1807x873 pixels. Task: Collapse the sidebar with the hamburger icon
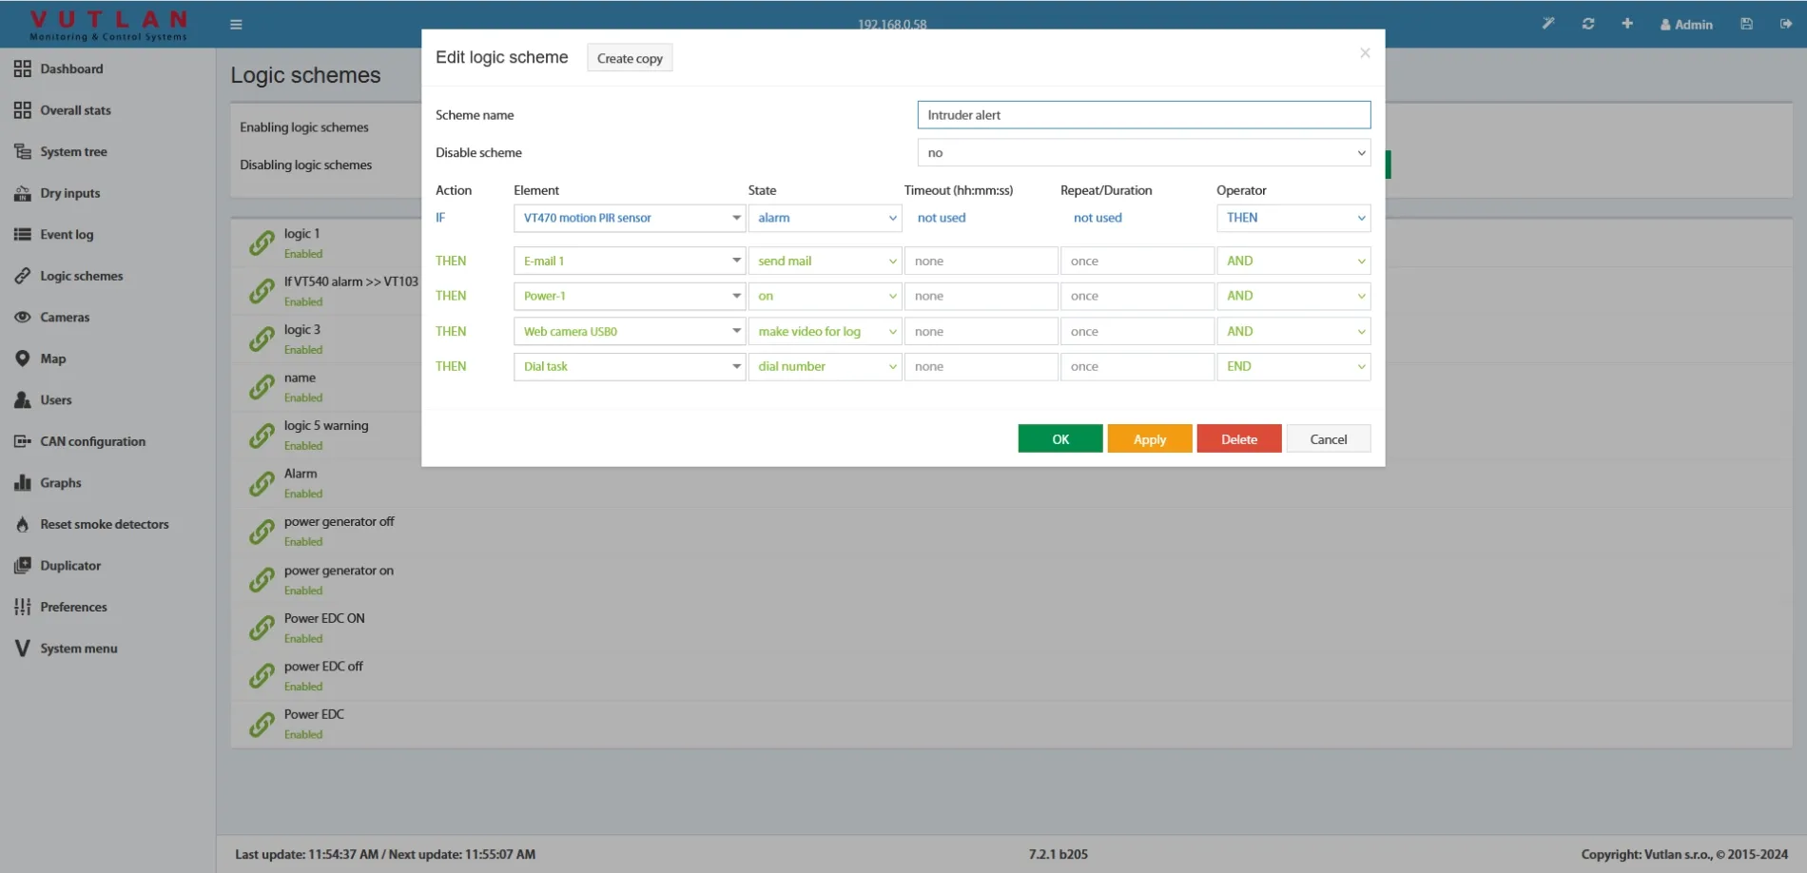tap(236, 24)
